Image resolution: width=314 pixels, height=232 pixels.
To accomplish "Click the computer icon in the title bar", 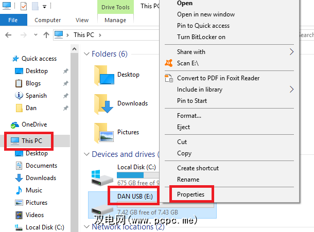I will (x=7, y=6).
